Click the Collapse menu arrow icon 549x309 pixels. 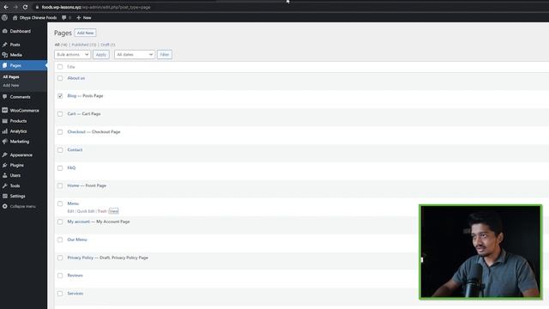5,206
